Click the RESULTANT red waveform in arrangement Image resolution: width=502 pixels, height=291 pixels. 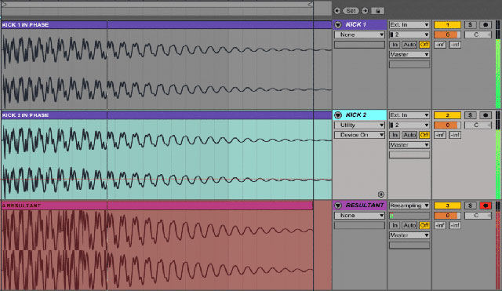click(157, 249)
